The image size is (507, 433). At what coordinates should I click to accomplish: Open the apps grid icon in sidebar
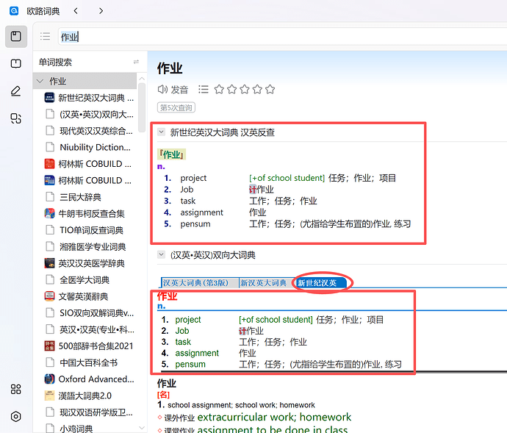15,390
